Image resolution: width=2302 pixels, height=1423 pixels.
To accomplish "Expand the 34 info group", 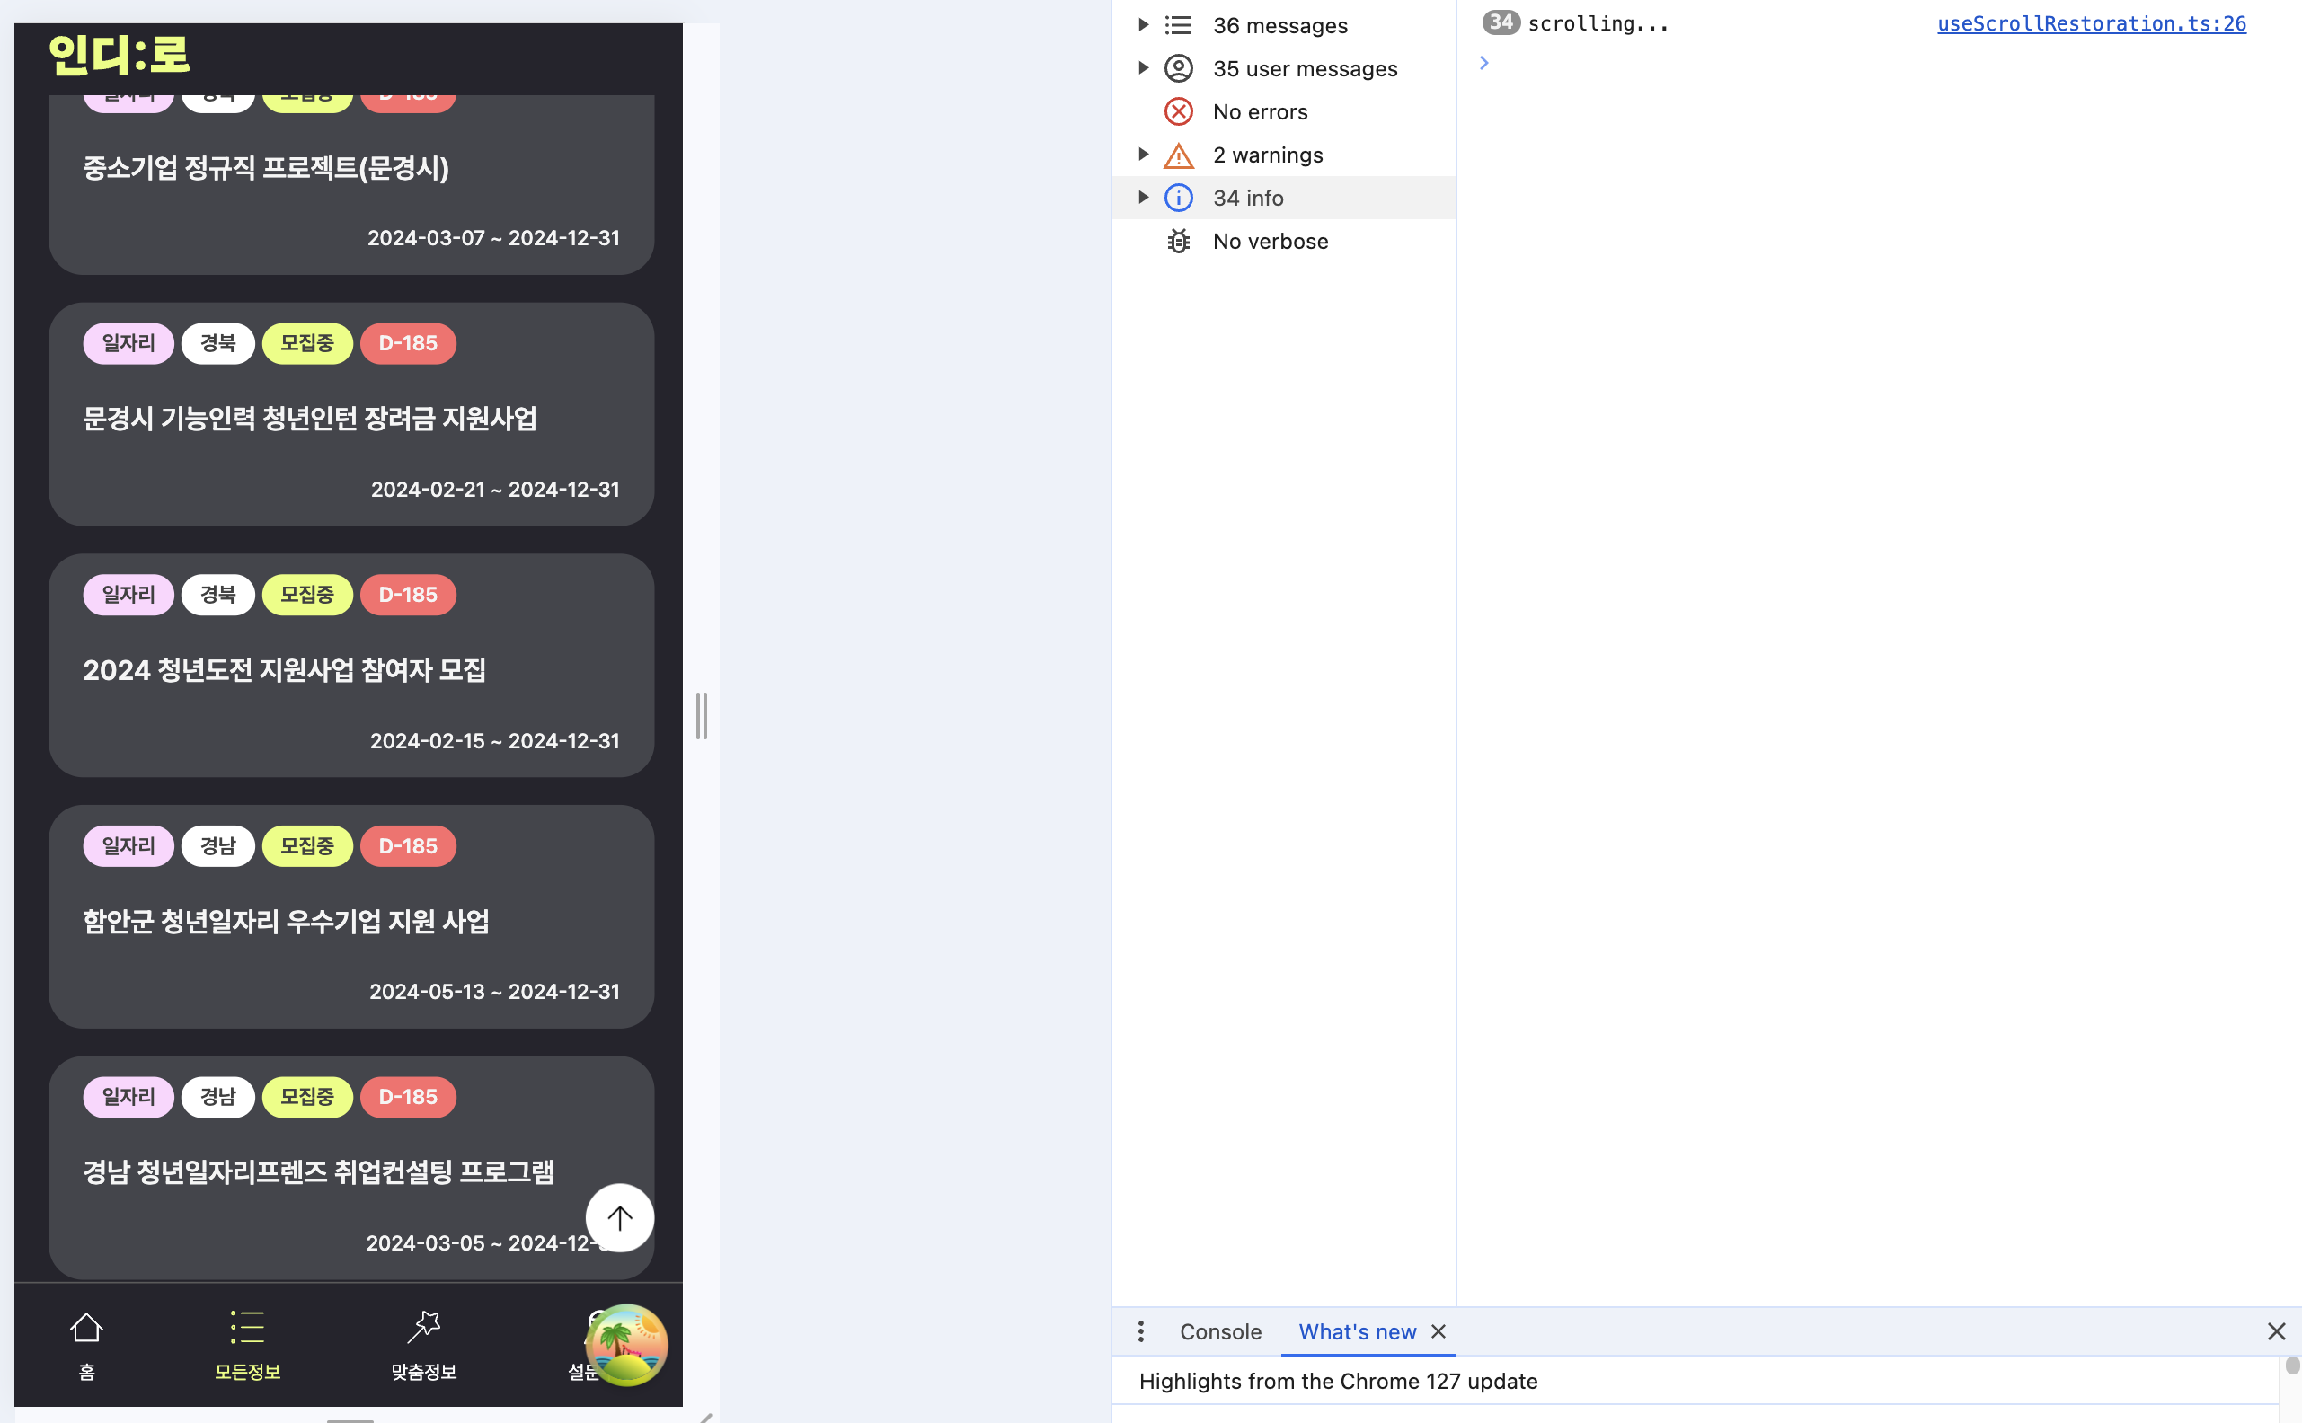I will click(1144, 198).
